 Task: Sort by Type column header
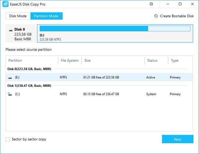(174, 61)
